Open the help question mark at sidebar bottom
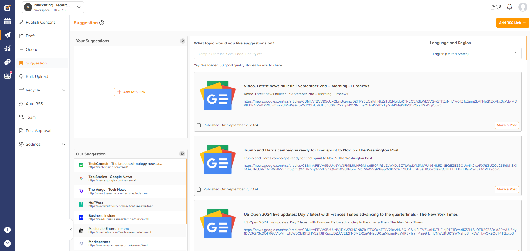This screenshot has width=530, height=251. click(x=8, y=243)
